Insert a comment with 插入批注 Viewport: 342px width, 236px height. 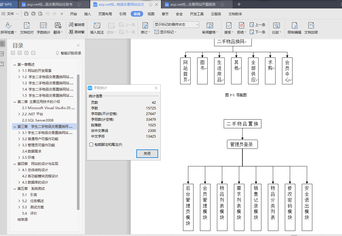(x=97, y=28)
